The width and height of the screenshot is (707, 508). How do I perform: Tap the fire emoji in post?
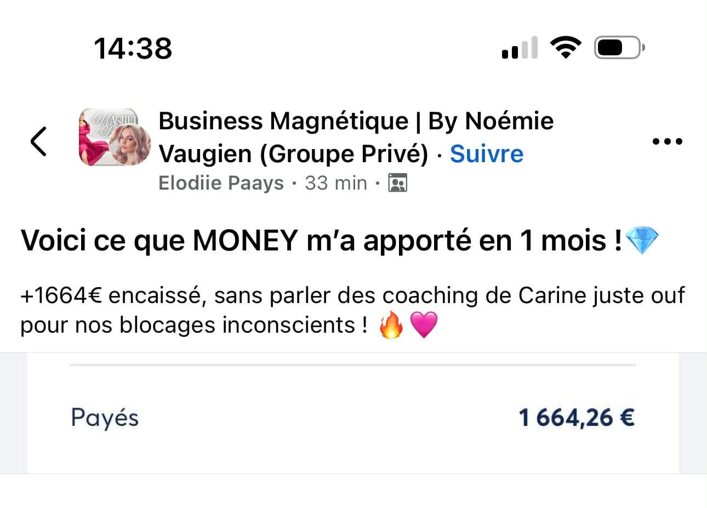click(391, 326)
